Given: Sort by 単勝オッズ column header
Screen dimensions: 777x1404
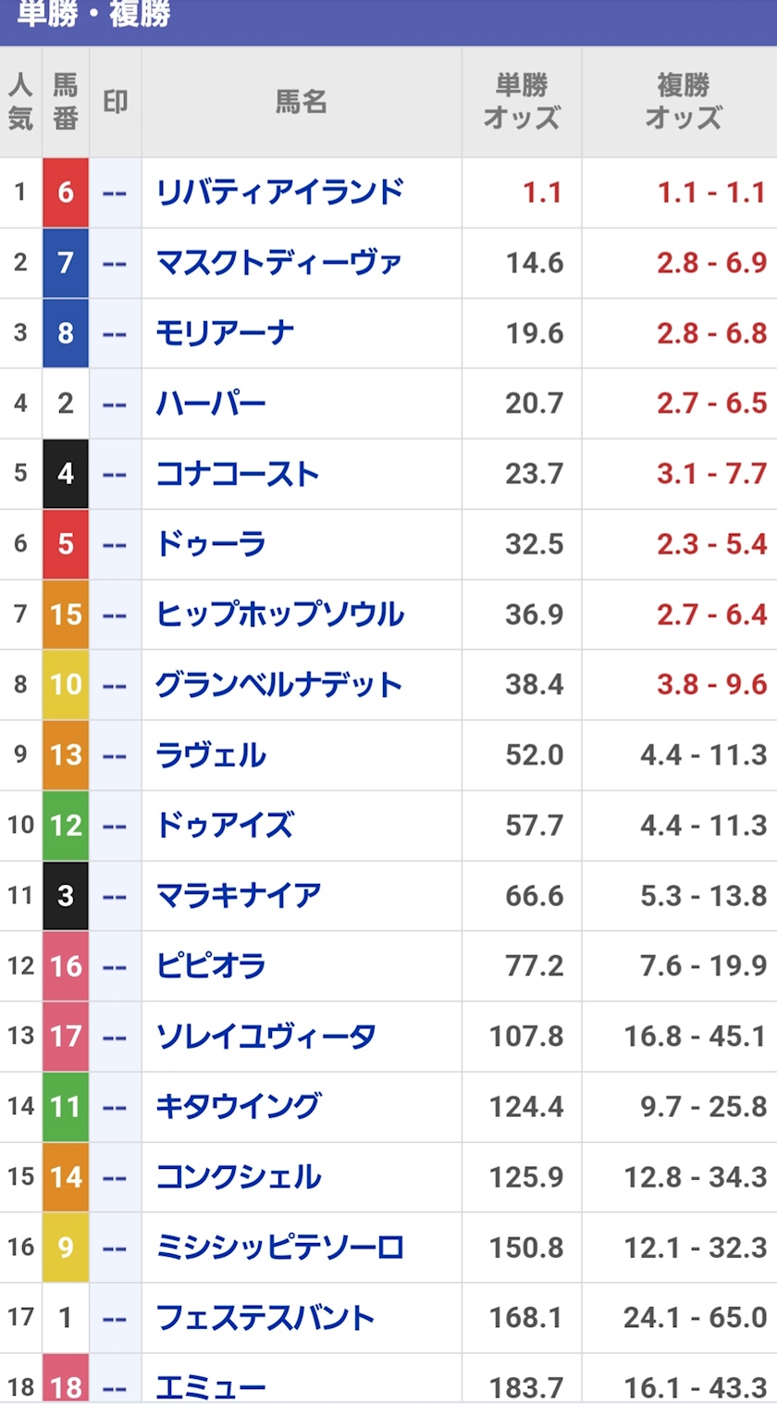Looking at the screenshot, I should [522, 102].
